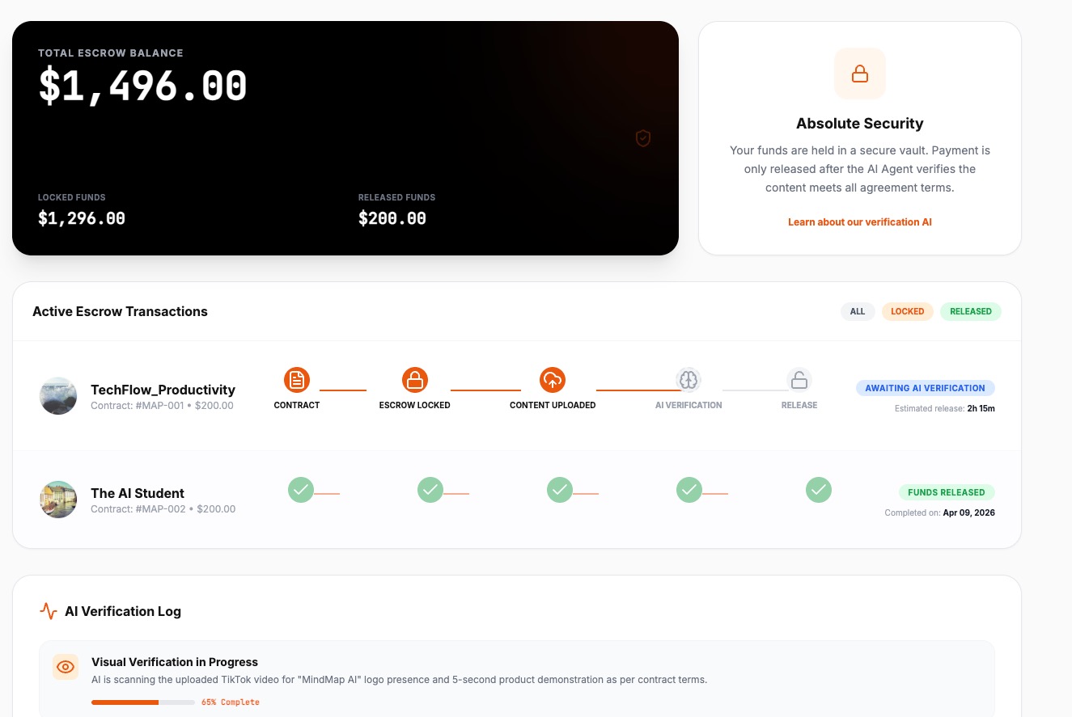Click the AI Verification brain icon
Viewport: 1072px width, 717px height.
click(x=689, y=379)
